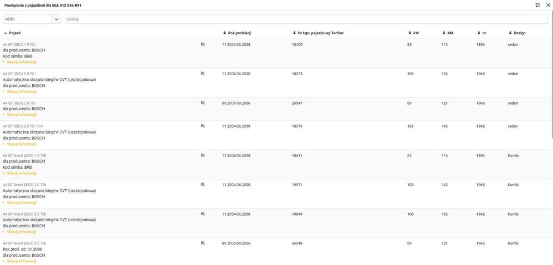
Task: Sort the list by kW column
Action: pos(415,33)
